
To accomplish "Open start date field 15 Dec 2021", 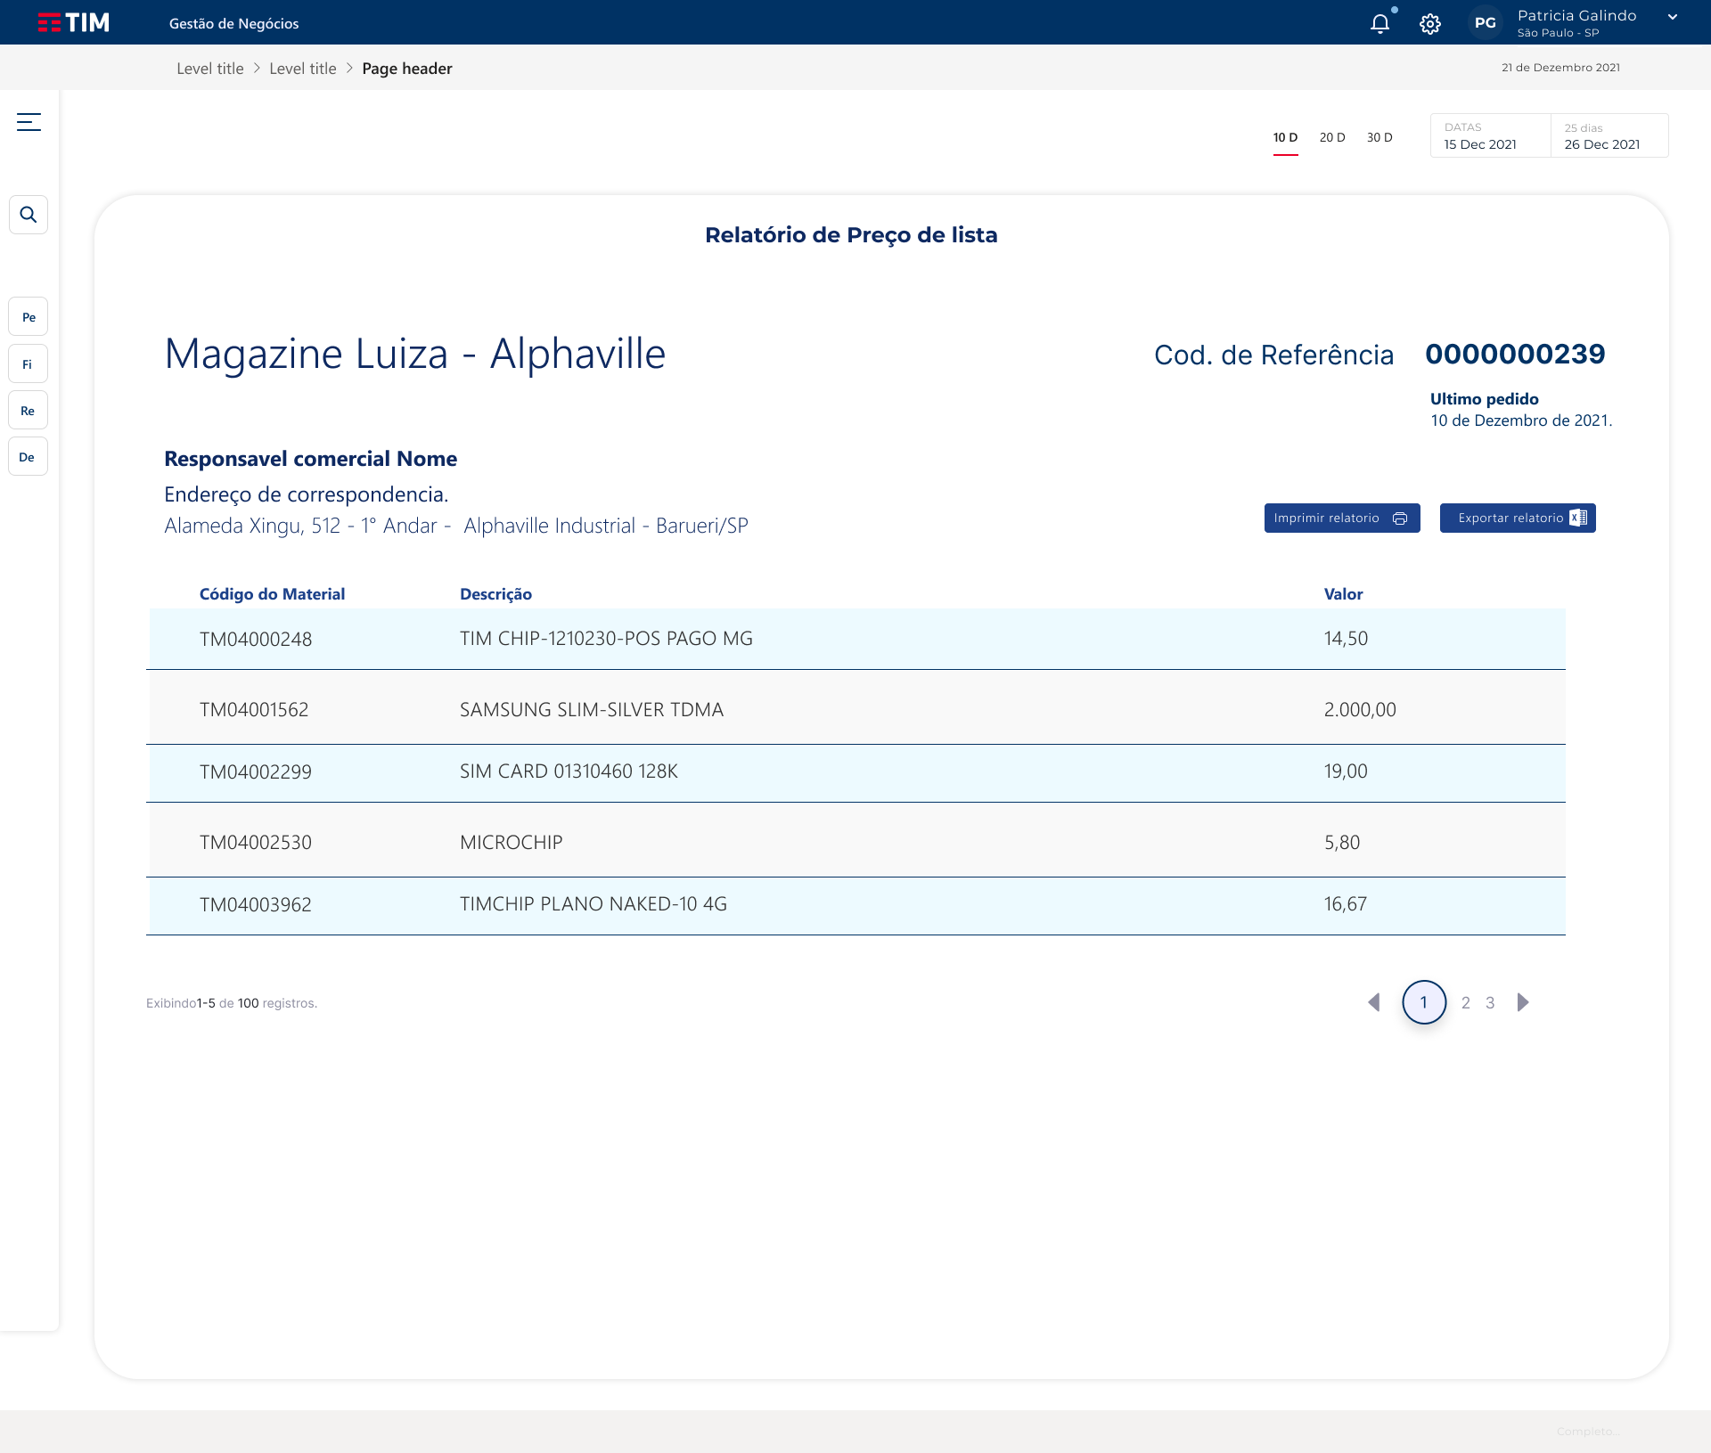I will pyautogui.click(x=1490, y=135).
